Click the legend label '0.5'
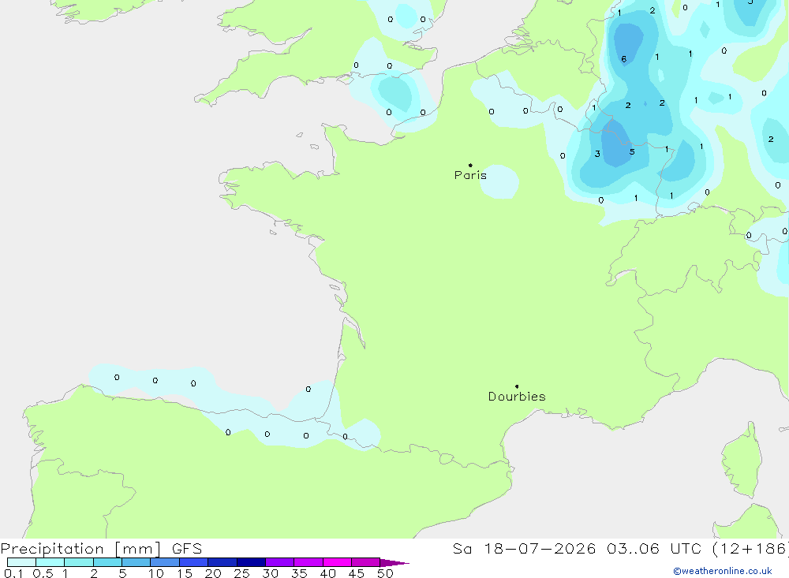Image resolution: width=789 pixels, height=578 pixels. point(43,573)
